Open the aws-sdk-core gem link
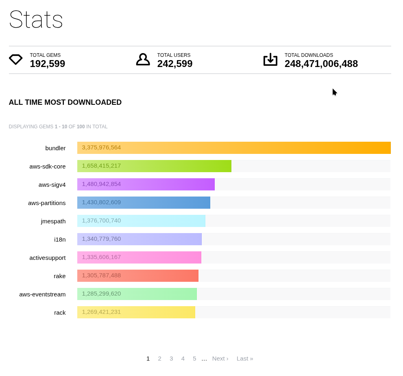403x376 pixels. [x=48, y=166]
